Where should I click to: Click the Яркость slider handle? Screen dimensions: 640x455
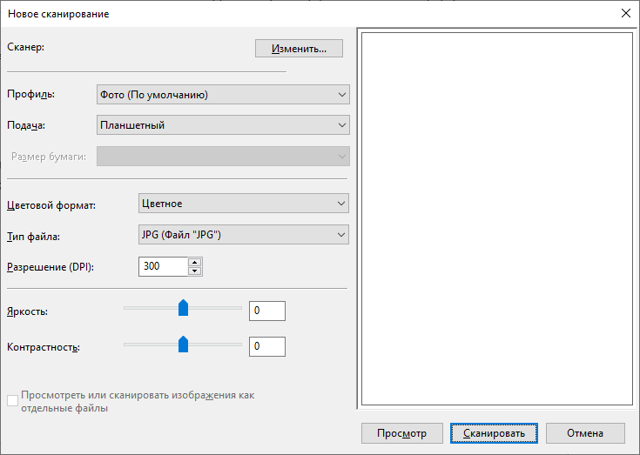183,308
